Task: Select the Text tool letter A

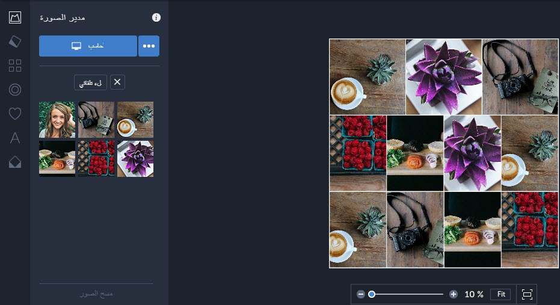Action: coord(15,138)
